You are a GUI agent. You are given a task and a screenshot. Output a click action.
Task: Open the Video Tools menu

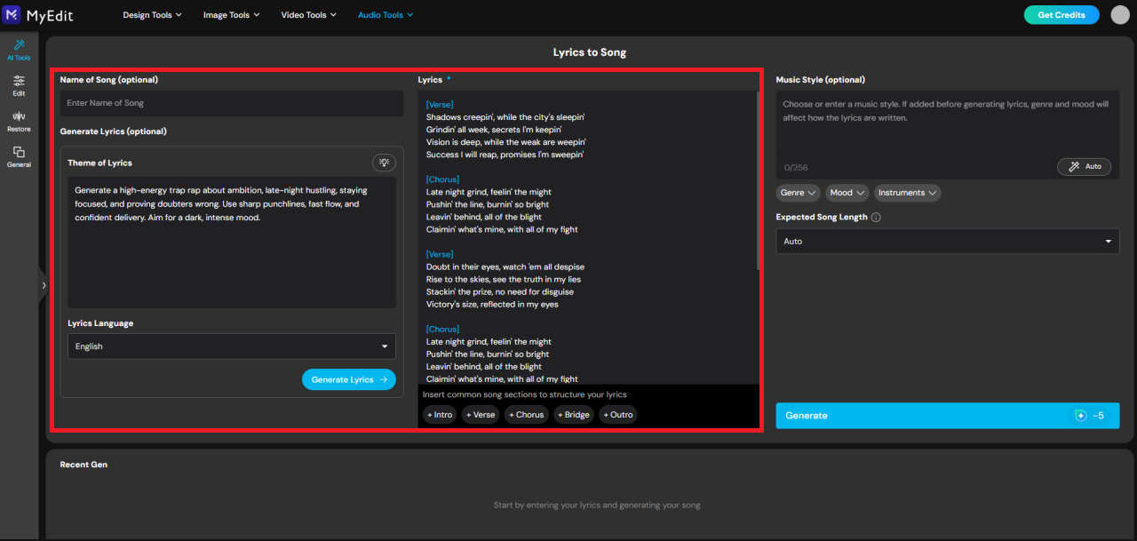(308, 14)
